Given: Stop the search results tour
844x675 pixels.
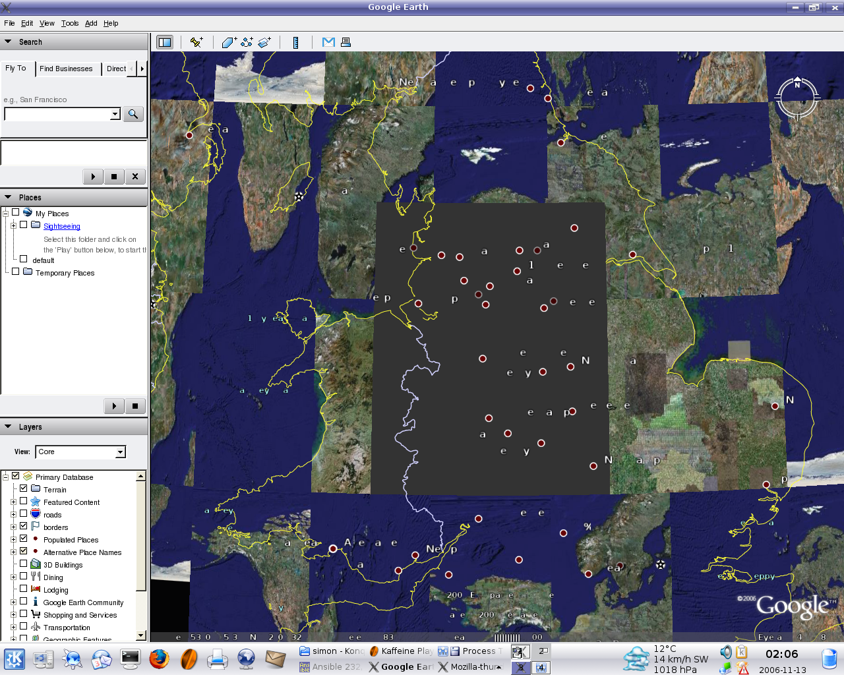Looking at the screenshot, I should [x=114, y=177].
